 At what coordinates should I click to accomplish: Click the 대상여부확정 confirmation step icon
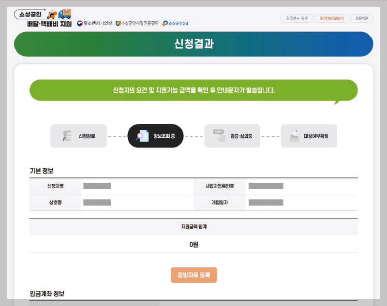point(296,136)
